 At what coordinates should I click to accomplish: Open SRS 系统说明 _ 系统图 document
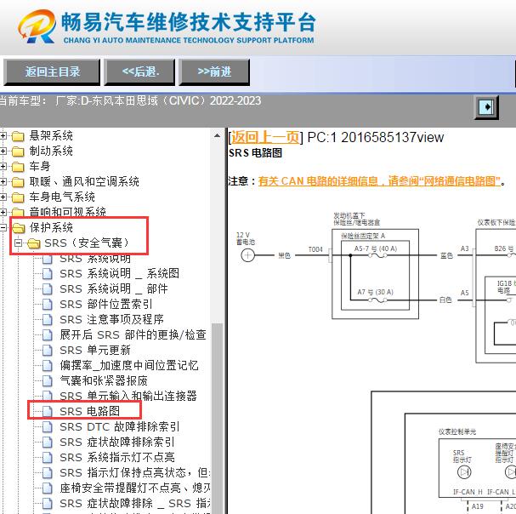[120, 273]
